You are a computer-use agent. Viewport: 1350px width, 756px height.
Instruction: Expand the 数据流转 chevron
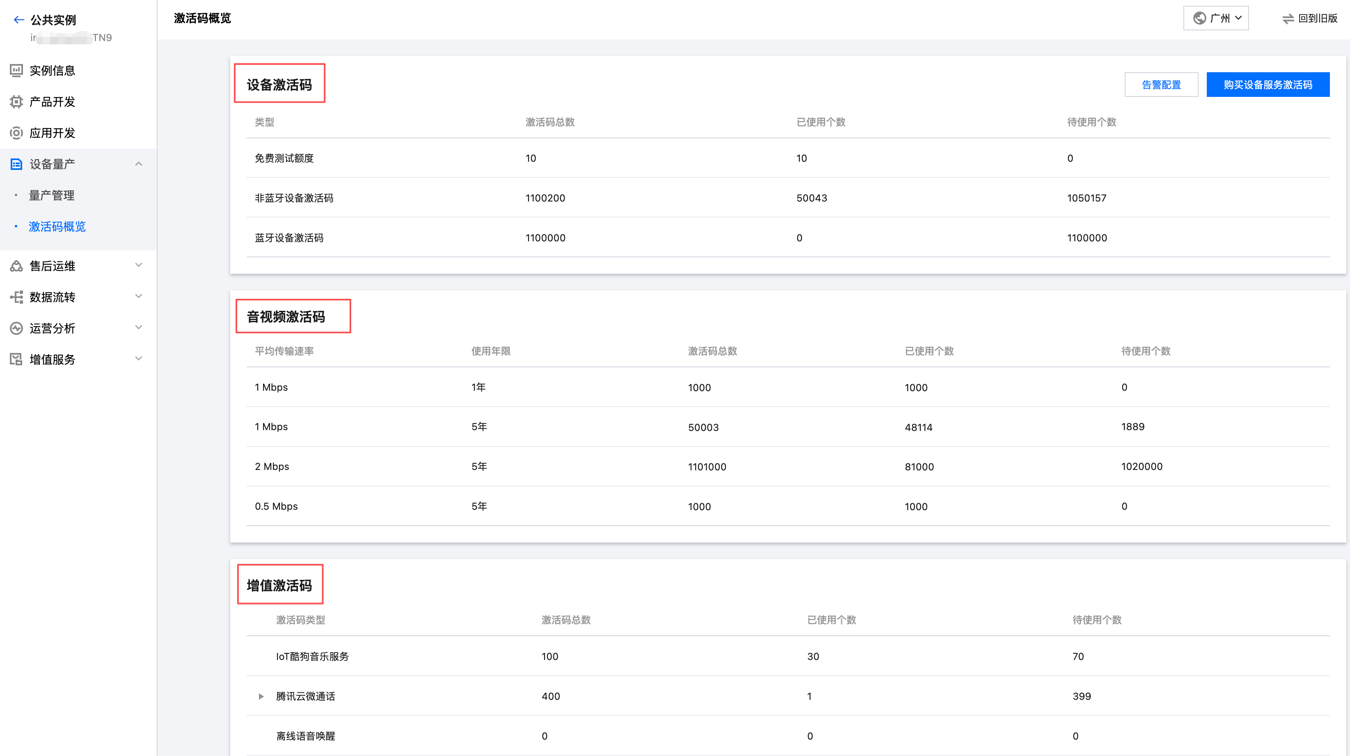click(x=139, y=296)
